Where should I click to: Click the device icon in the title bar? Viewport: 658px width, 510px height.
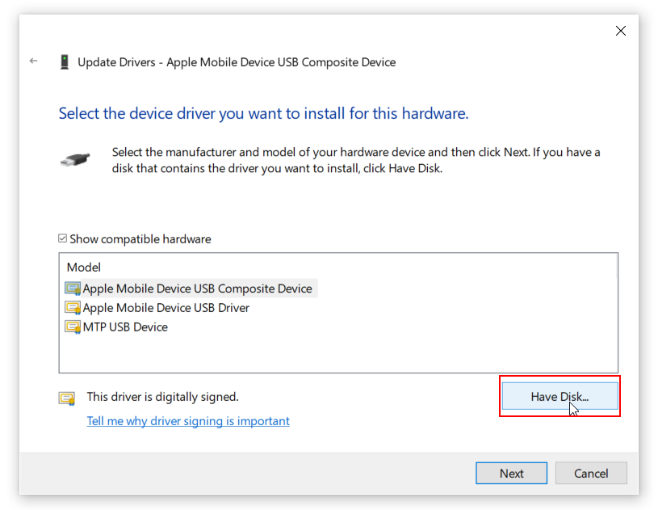coord(65,61)
